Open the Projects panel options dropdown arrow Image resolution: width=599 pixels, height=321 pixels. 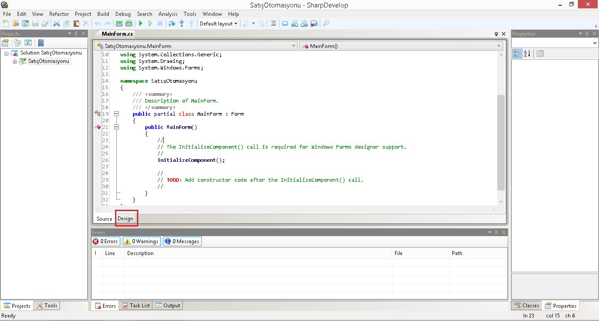click(x=70, y=33)
